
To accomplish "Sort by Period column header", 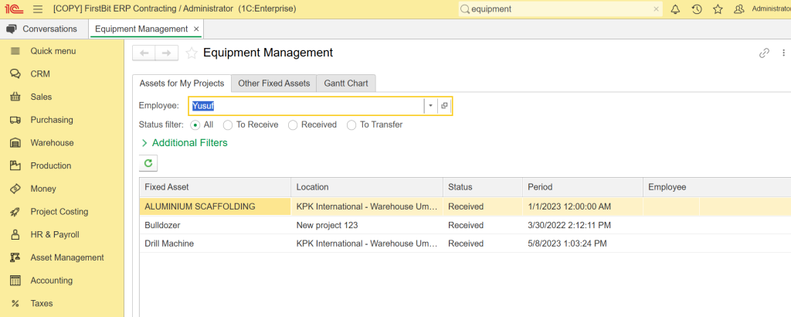I will pyautogui.click(x=582, y=187).
